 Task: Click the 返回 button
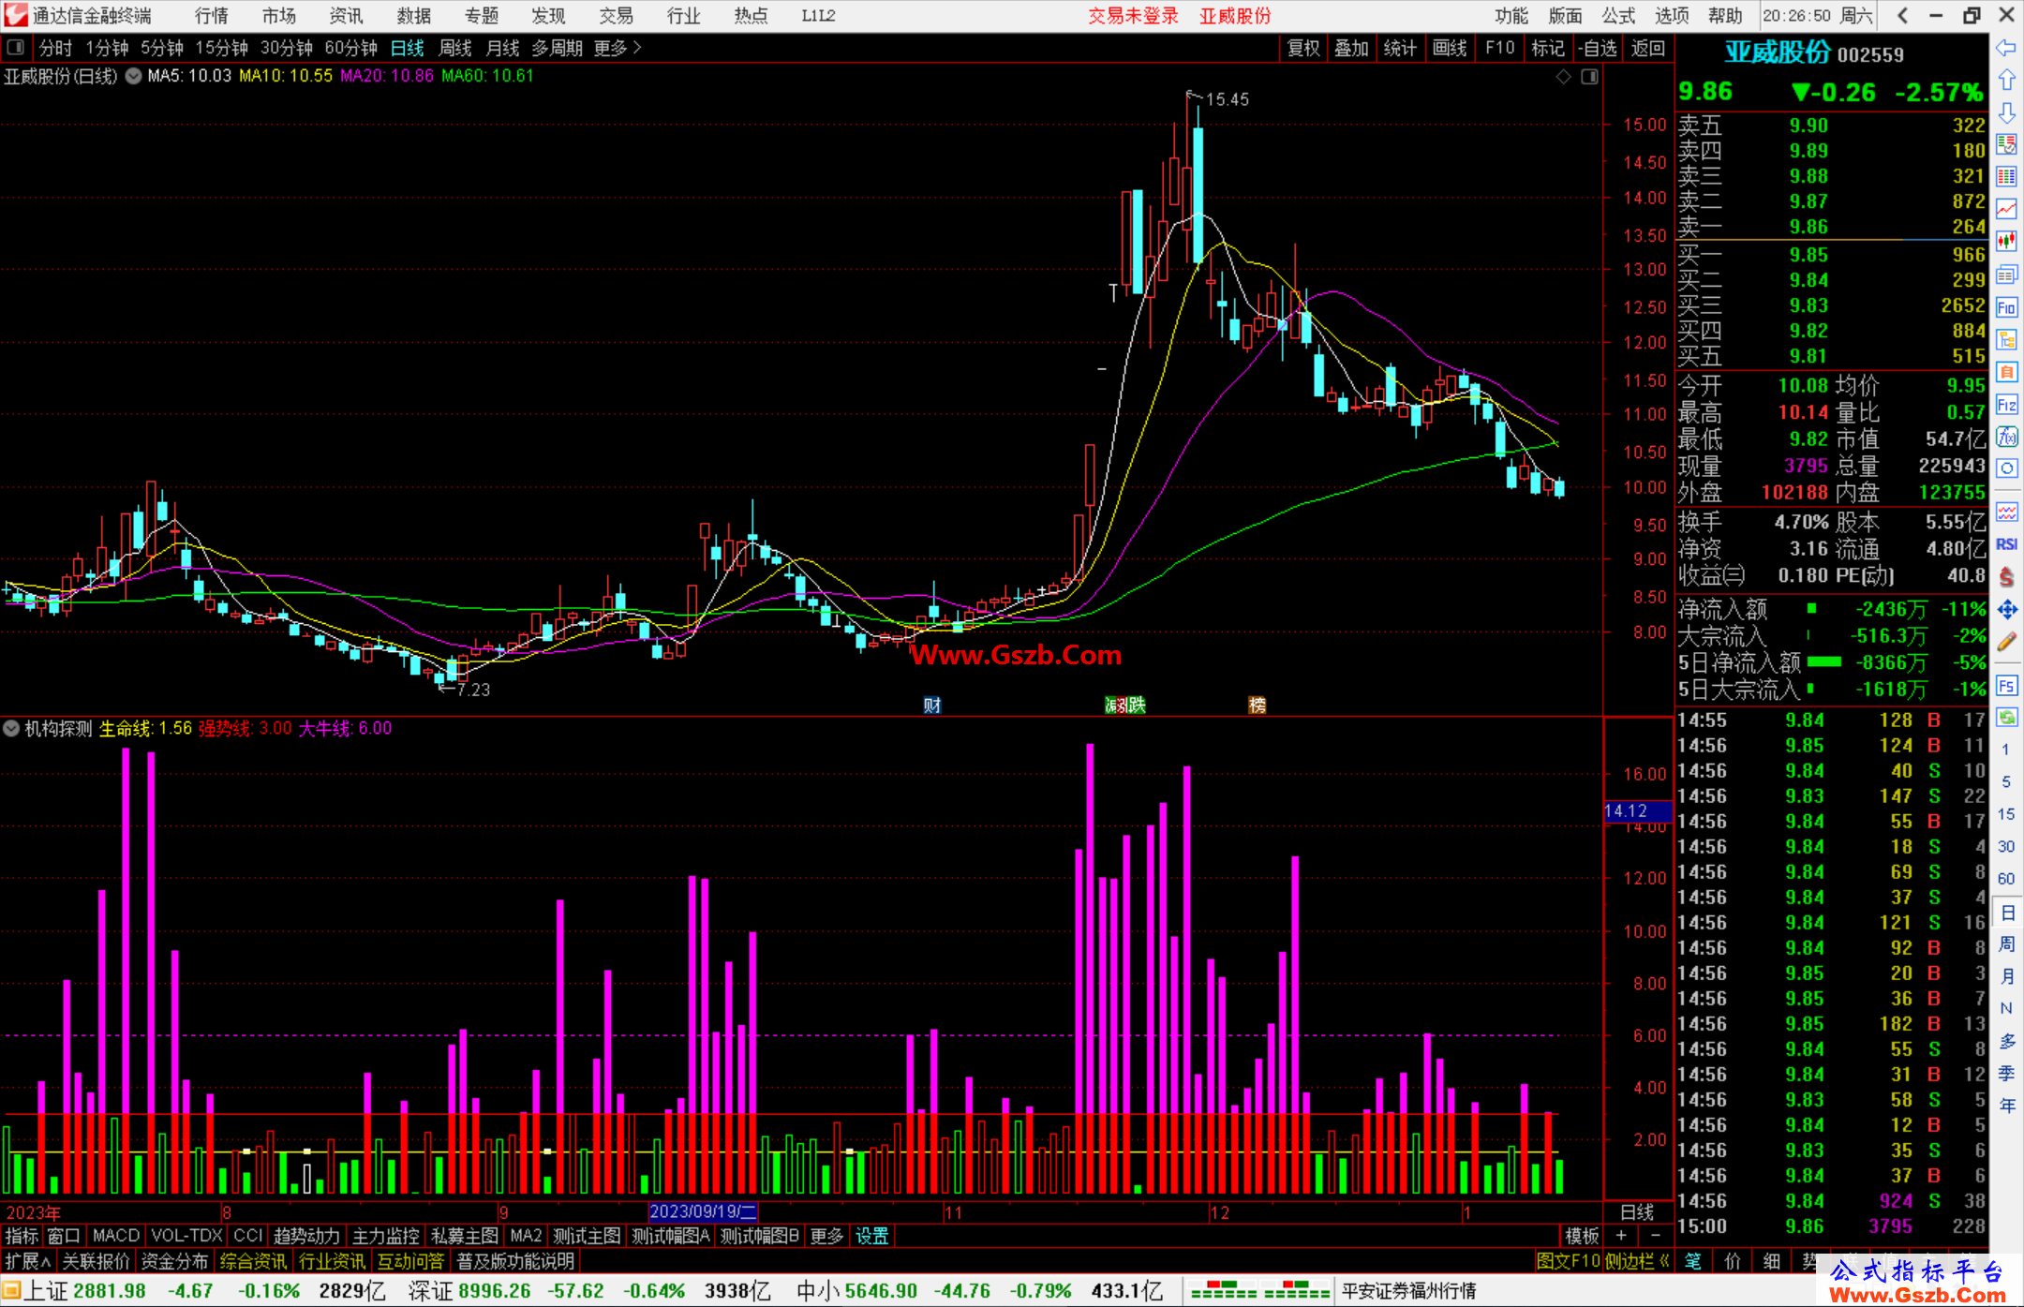tap(1648, 48)
